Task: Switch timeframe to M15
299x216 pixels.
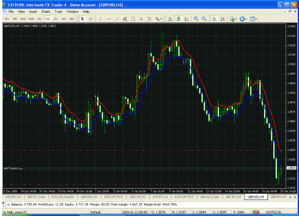Action: (x=23, y=19)
